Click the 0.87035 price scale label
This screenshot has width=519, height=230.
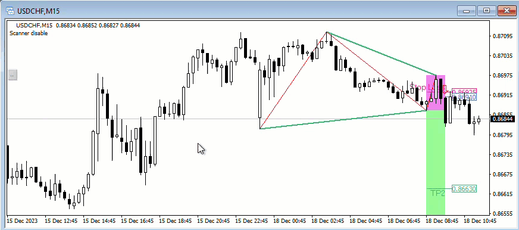pyautogui.click(x=503, y=55)
